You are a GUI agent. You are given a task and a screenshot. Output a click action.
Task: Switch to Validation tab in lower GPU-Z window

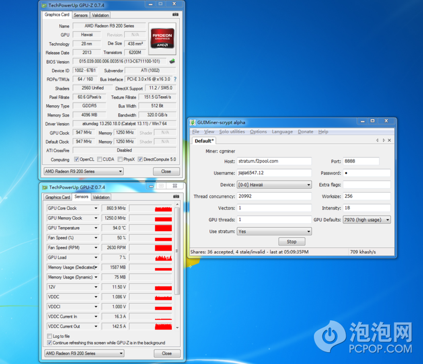[x=101, y=197]
